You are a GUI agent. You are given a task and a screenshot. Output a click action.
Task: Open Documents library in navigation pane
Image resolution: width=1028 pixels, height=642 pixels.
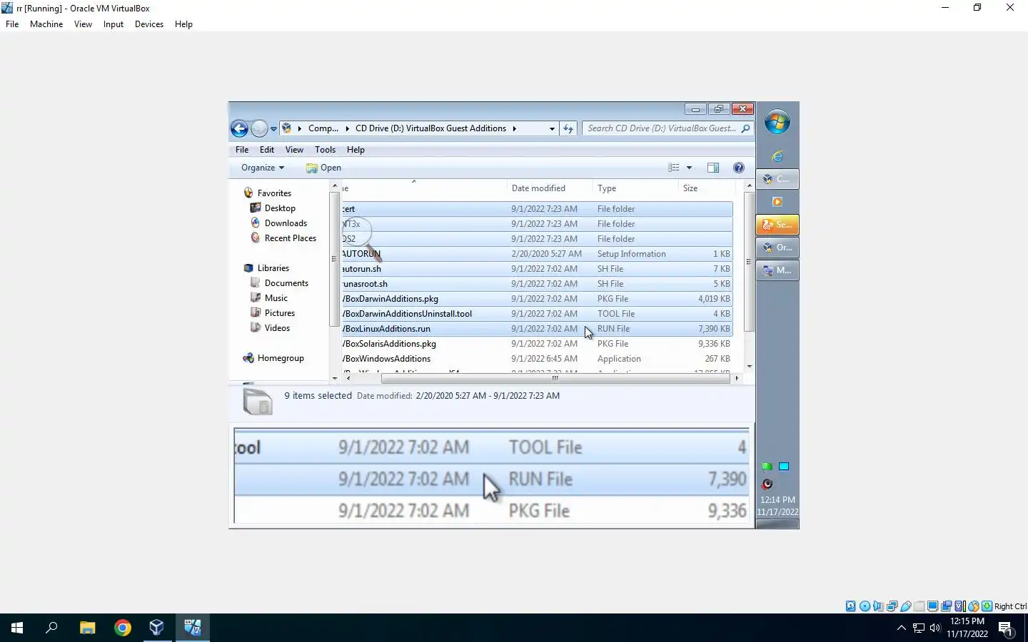[x=286, y=283]
